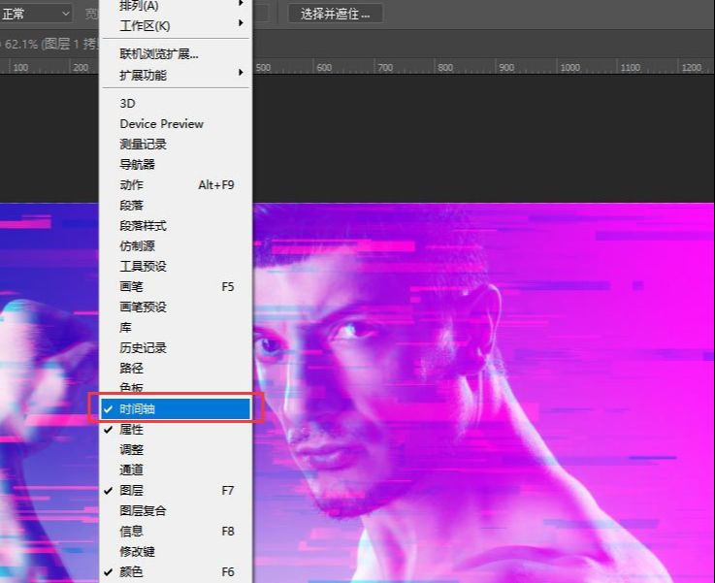This screenshot has width=715, height=583.
Task: Show the 路径 panel
Action: tap(176, 368)
